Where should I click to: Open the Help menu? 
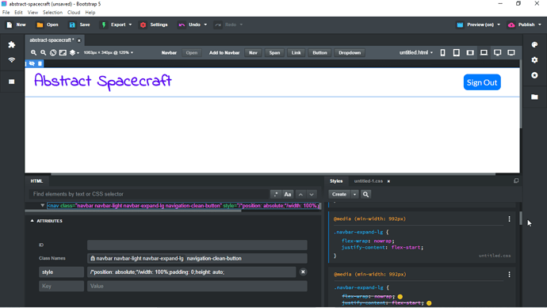click(x=90, y=13)
